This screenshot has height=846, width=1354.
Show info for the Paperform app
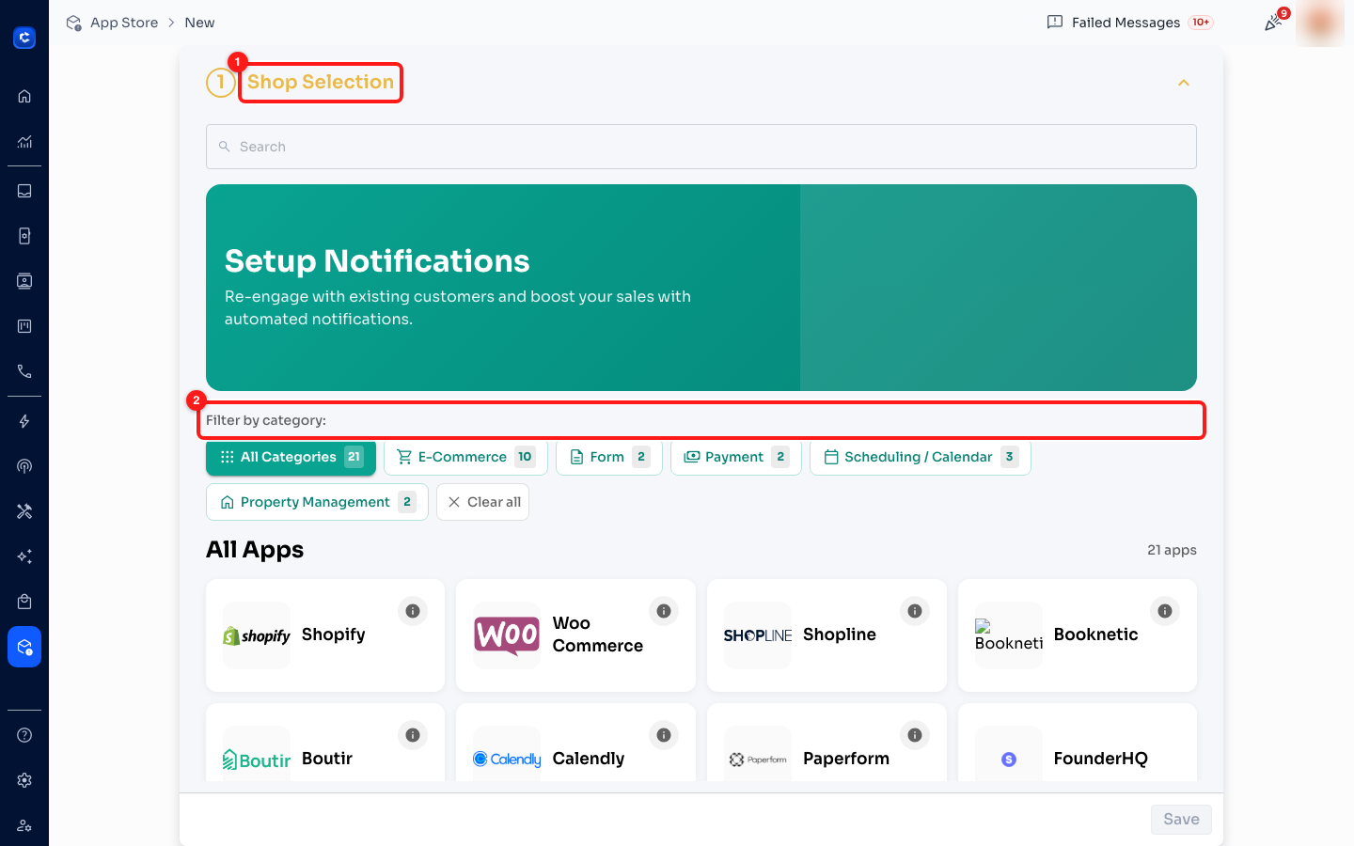[915, 735]
